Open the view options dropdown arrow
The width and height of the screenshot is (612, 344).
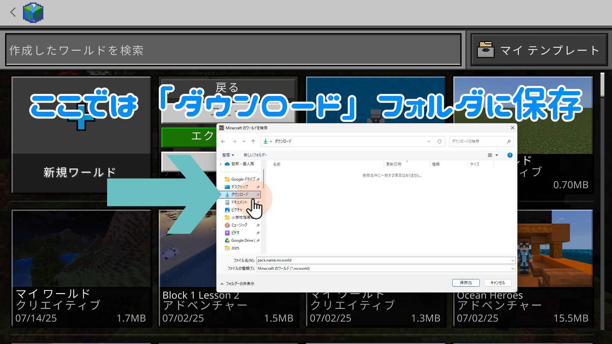tap(497, 155)
